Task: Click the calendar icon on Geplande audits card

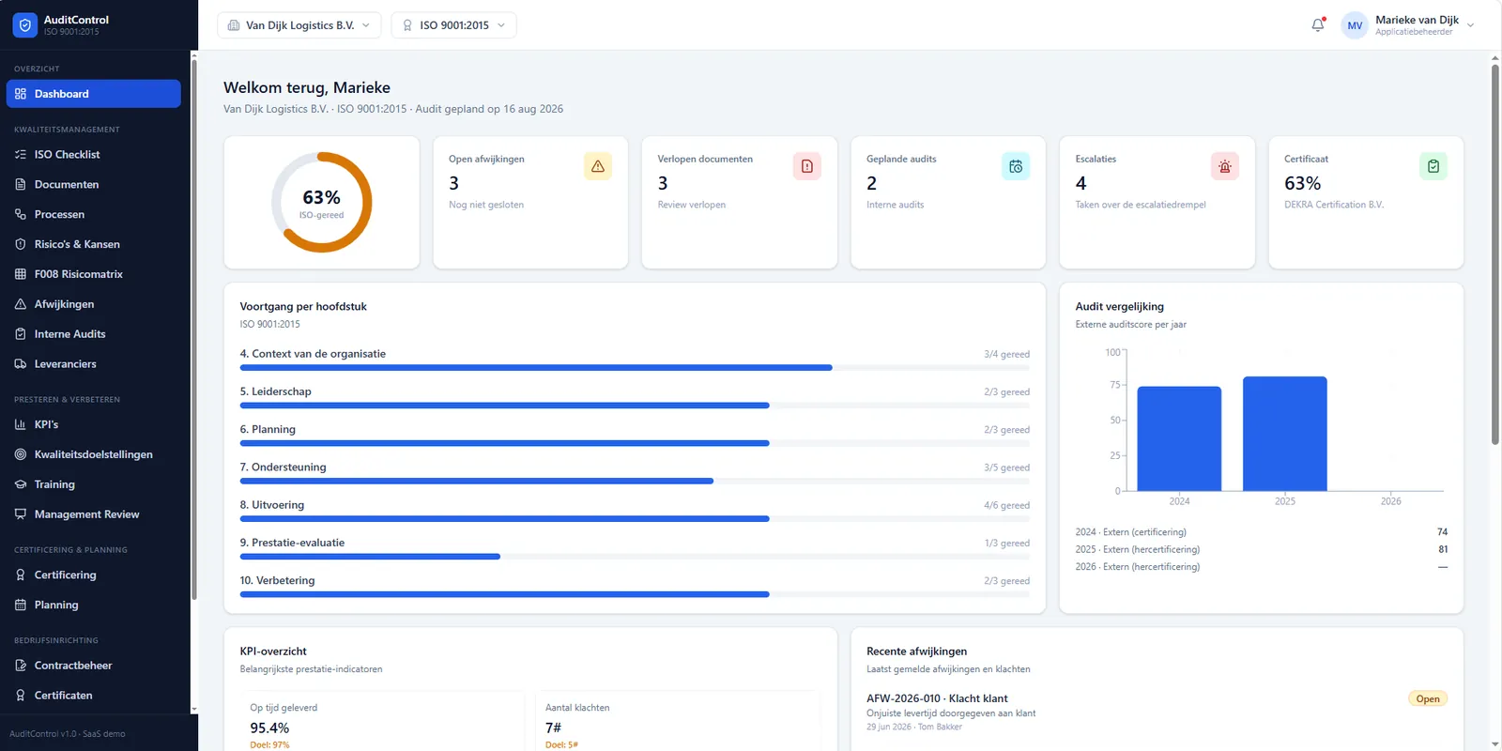Action: (1016, 166)
